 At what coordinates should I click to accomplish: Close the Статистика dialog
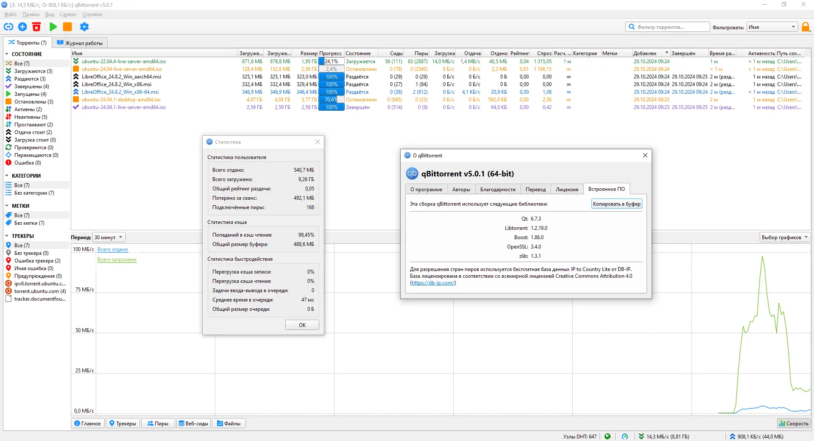pos(318,142)
